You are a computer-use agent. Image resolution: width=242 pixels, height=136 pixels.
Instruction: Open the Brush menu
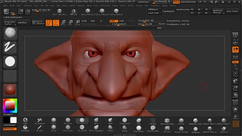point(12,5)
